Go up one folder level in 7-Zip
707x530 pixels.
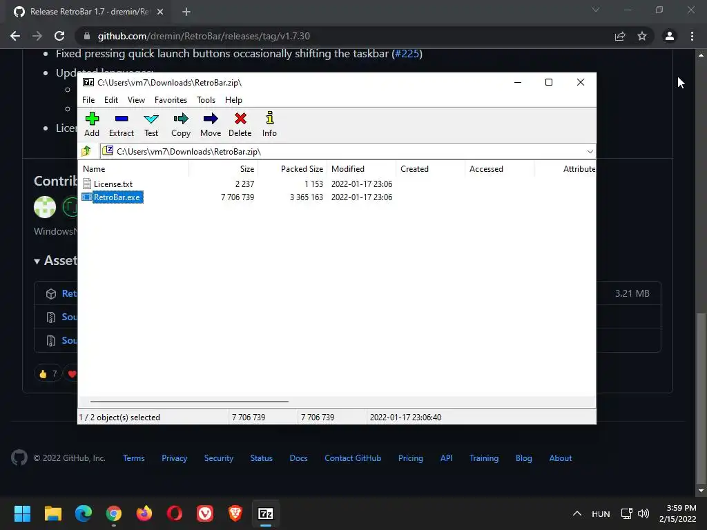(x=86, y=151)
